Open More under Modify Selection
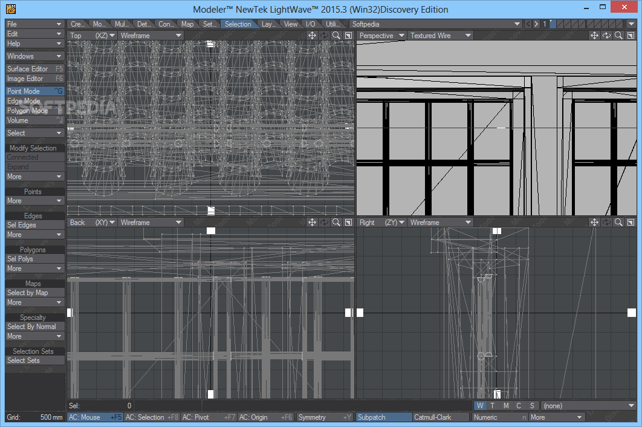 coord(35,177)
